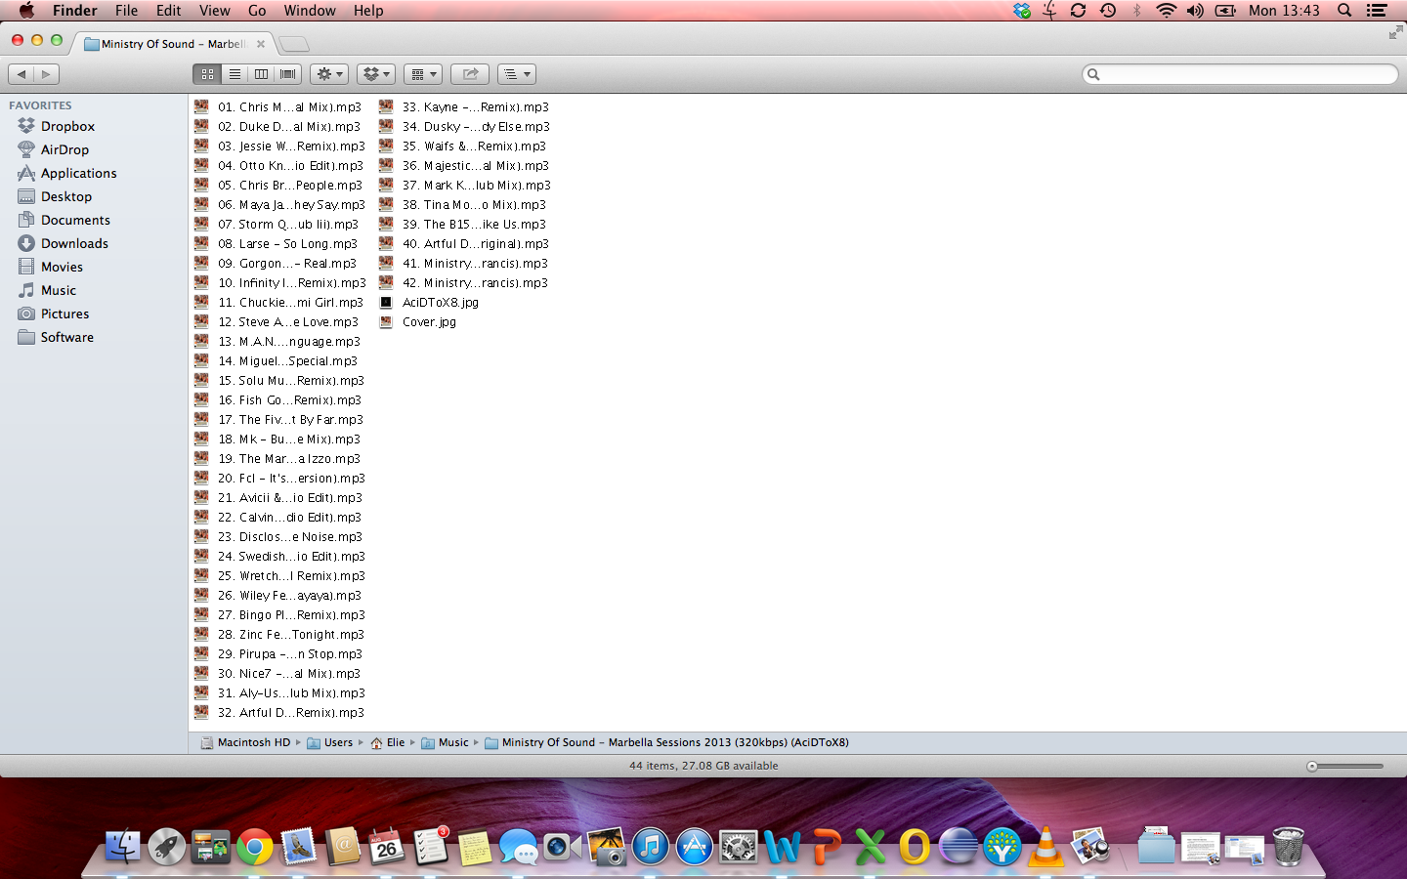This screenshot has height=879, width=1407.
Task: Open Dropbox in the sidebar
Action: [x=67, y=126]
